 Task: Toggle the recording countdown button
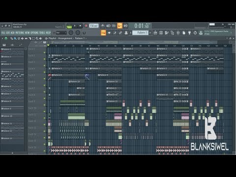click(x=114, y=26)
